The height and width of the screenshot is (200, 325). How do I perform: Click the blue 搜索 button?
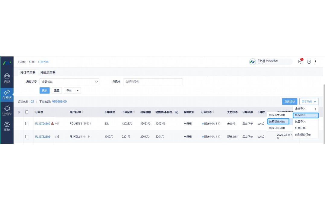pyautogui.click(x=44, y=90)
